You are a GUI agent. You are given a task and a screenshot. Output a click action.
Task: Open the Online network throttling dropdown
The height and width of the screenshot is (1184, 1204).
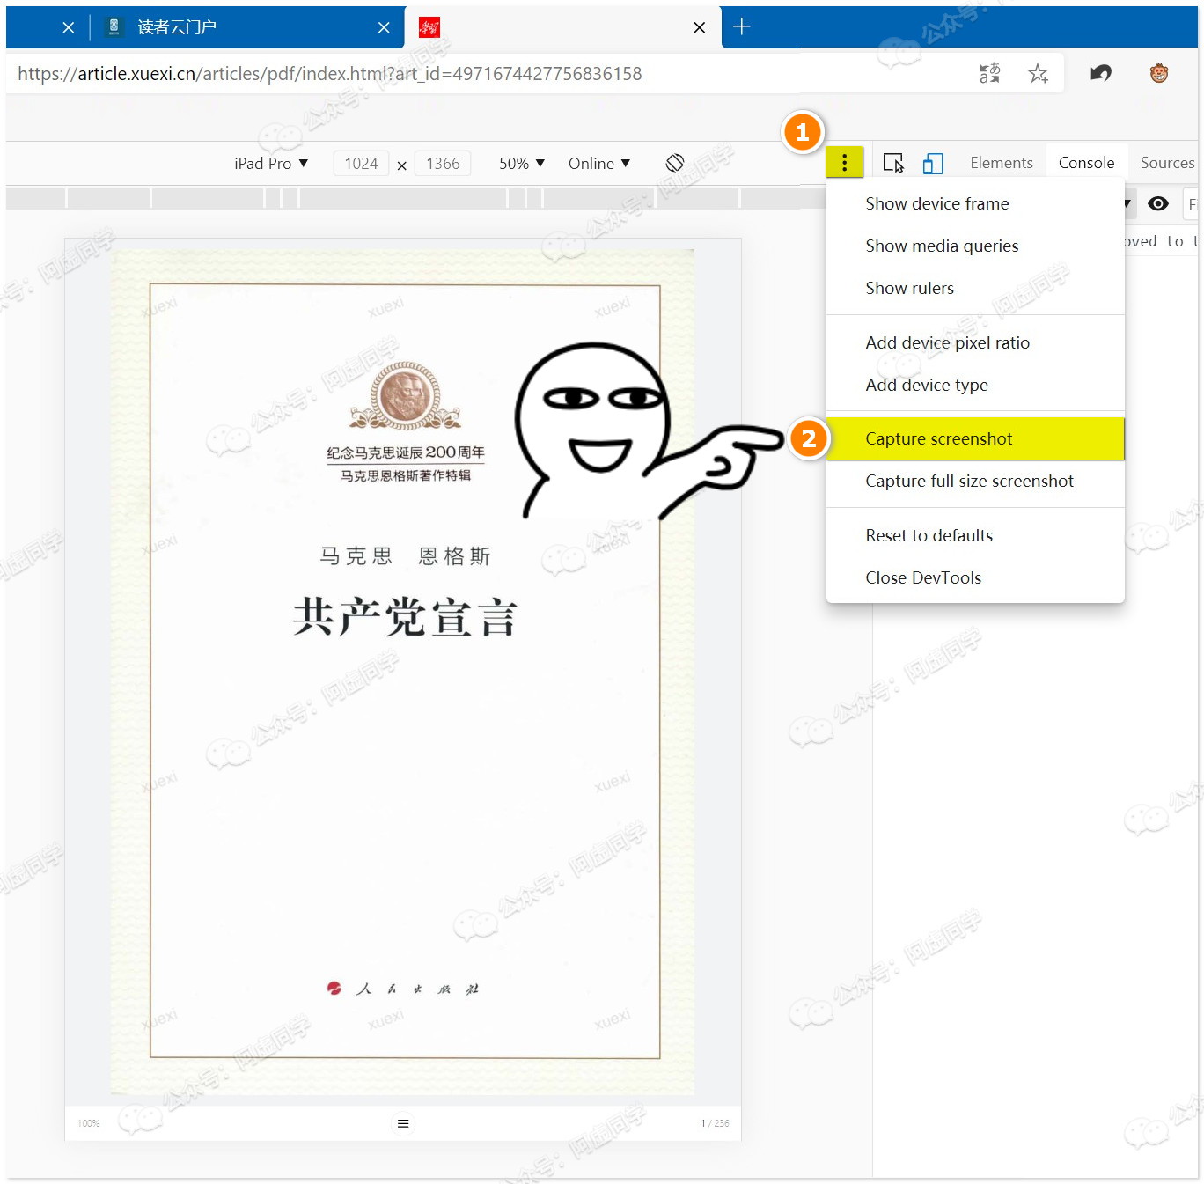pos(599,164)
